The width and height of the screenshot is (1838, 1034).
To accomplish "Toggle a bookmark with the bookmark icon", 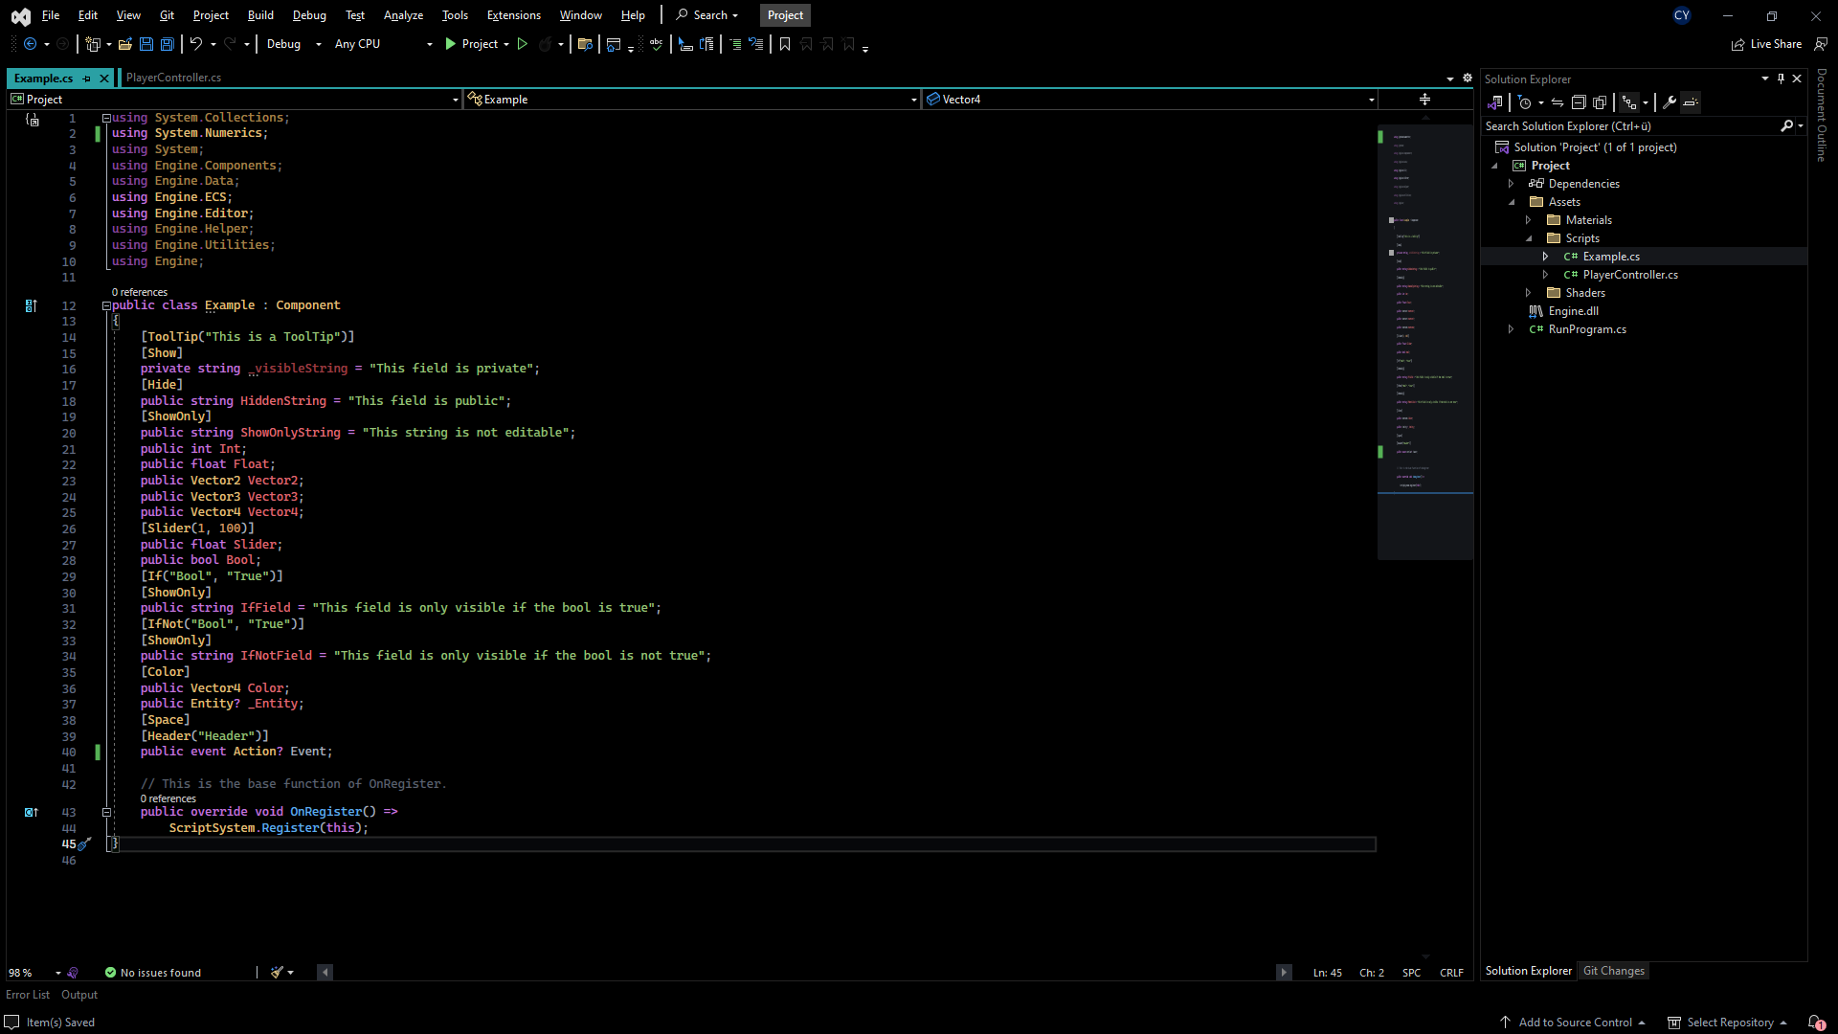I will click(x=785, y=44).
